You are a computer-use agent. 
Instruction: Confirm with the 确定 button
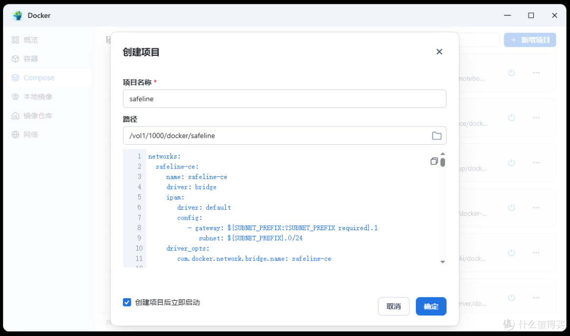(431, 307)
